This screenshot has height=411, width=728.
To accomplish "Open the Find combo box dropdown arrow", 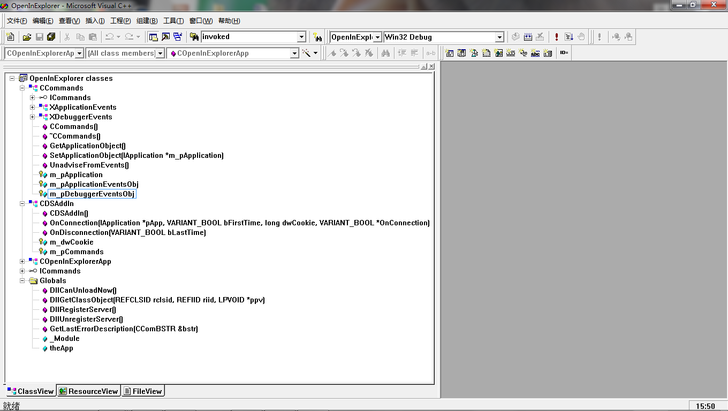I will click(302, 37).
